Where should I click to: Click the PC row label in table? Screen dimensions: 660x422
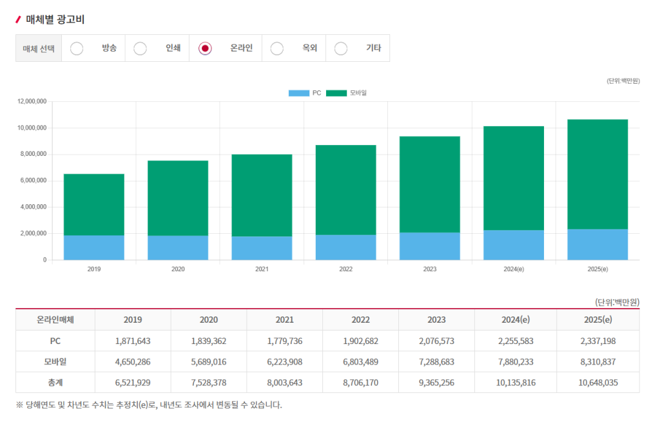click(55, 341)
